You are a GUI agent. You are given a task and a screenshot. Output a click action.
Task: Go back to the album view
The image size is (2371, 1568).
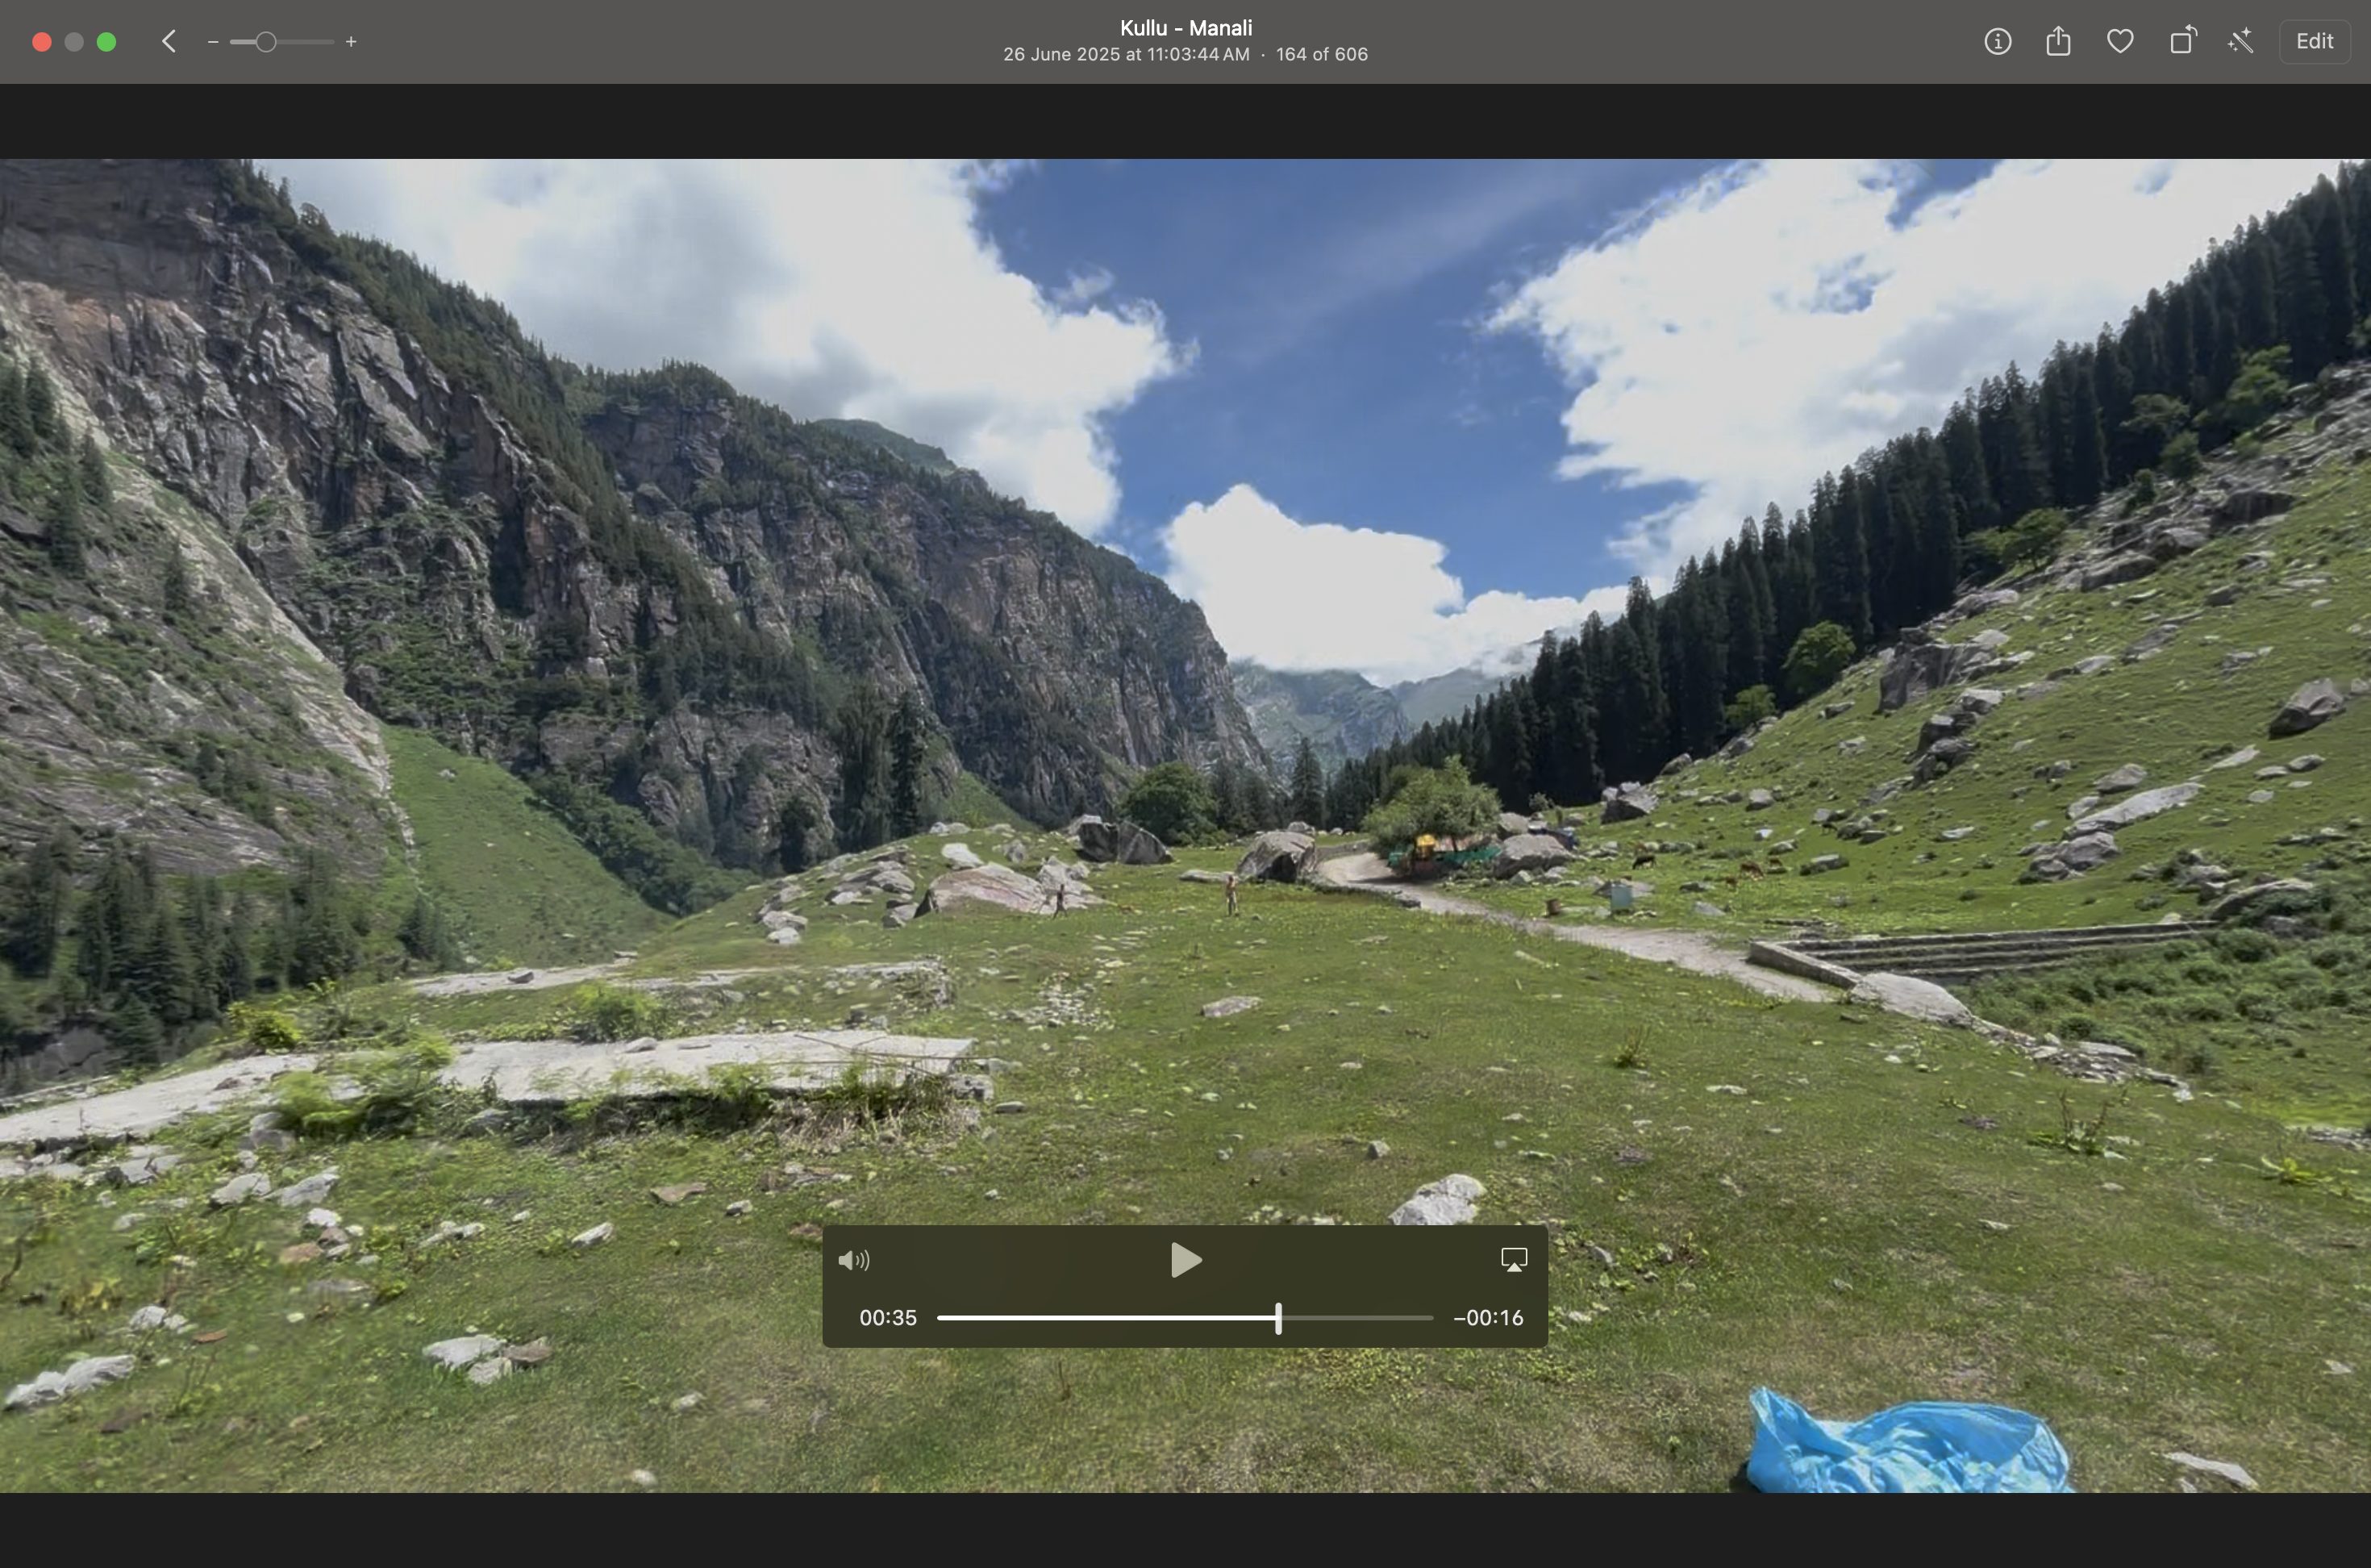(169, 42)
